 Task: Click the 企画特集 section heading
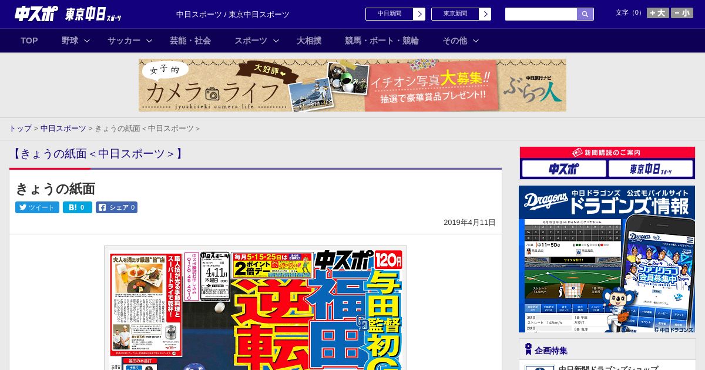pos(551,351)
